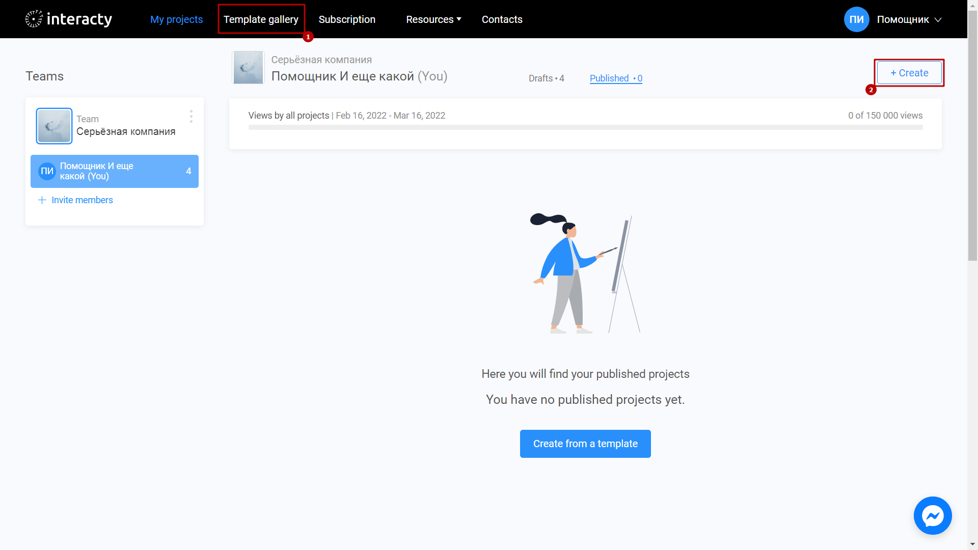This screenshot has height=550, width=978.
Task: Click the Invite members link
Action: pos(76,200)
